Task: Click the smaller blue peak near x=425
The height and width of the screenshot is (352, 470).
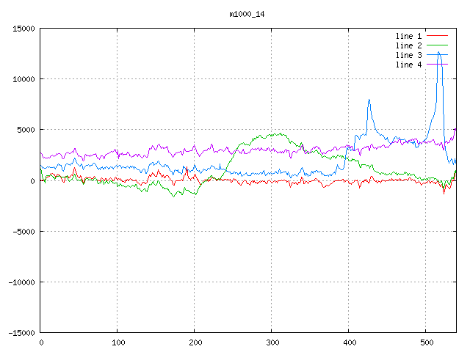Action: tap(369, 100)
